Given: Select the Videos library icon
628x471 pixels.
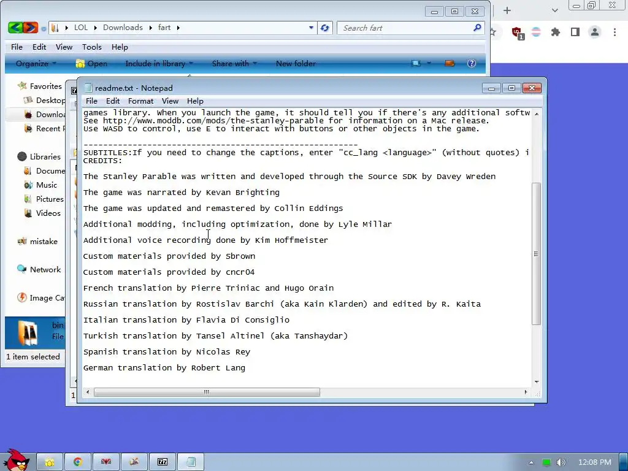Looking at the screenshot, I should click(28, 213).
